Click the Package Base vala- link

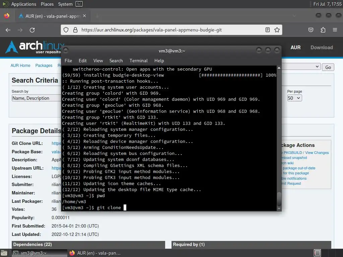56,152
